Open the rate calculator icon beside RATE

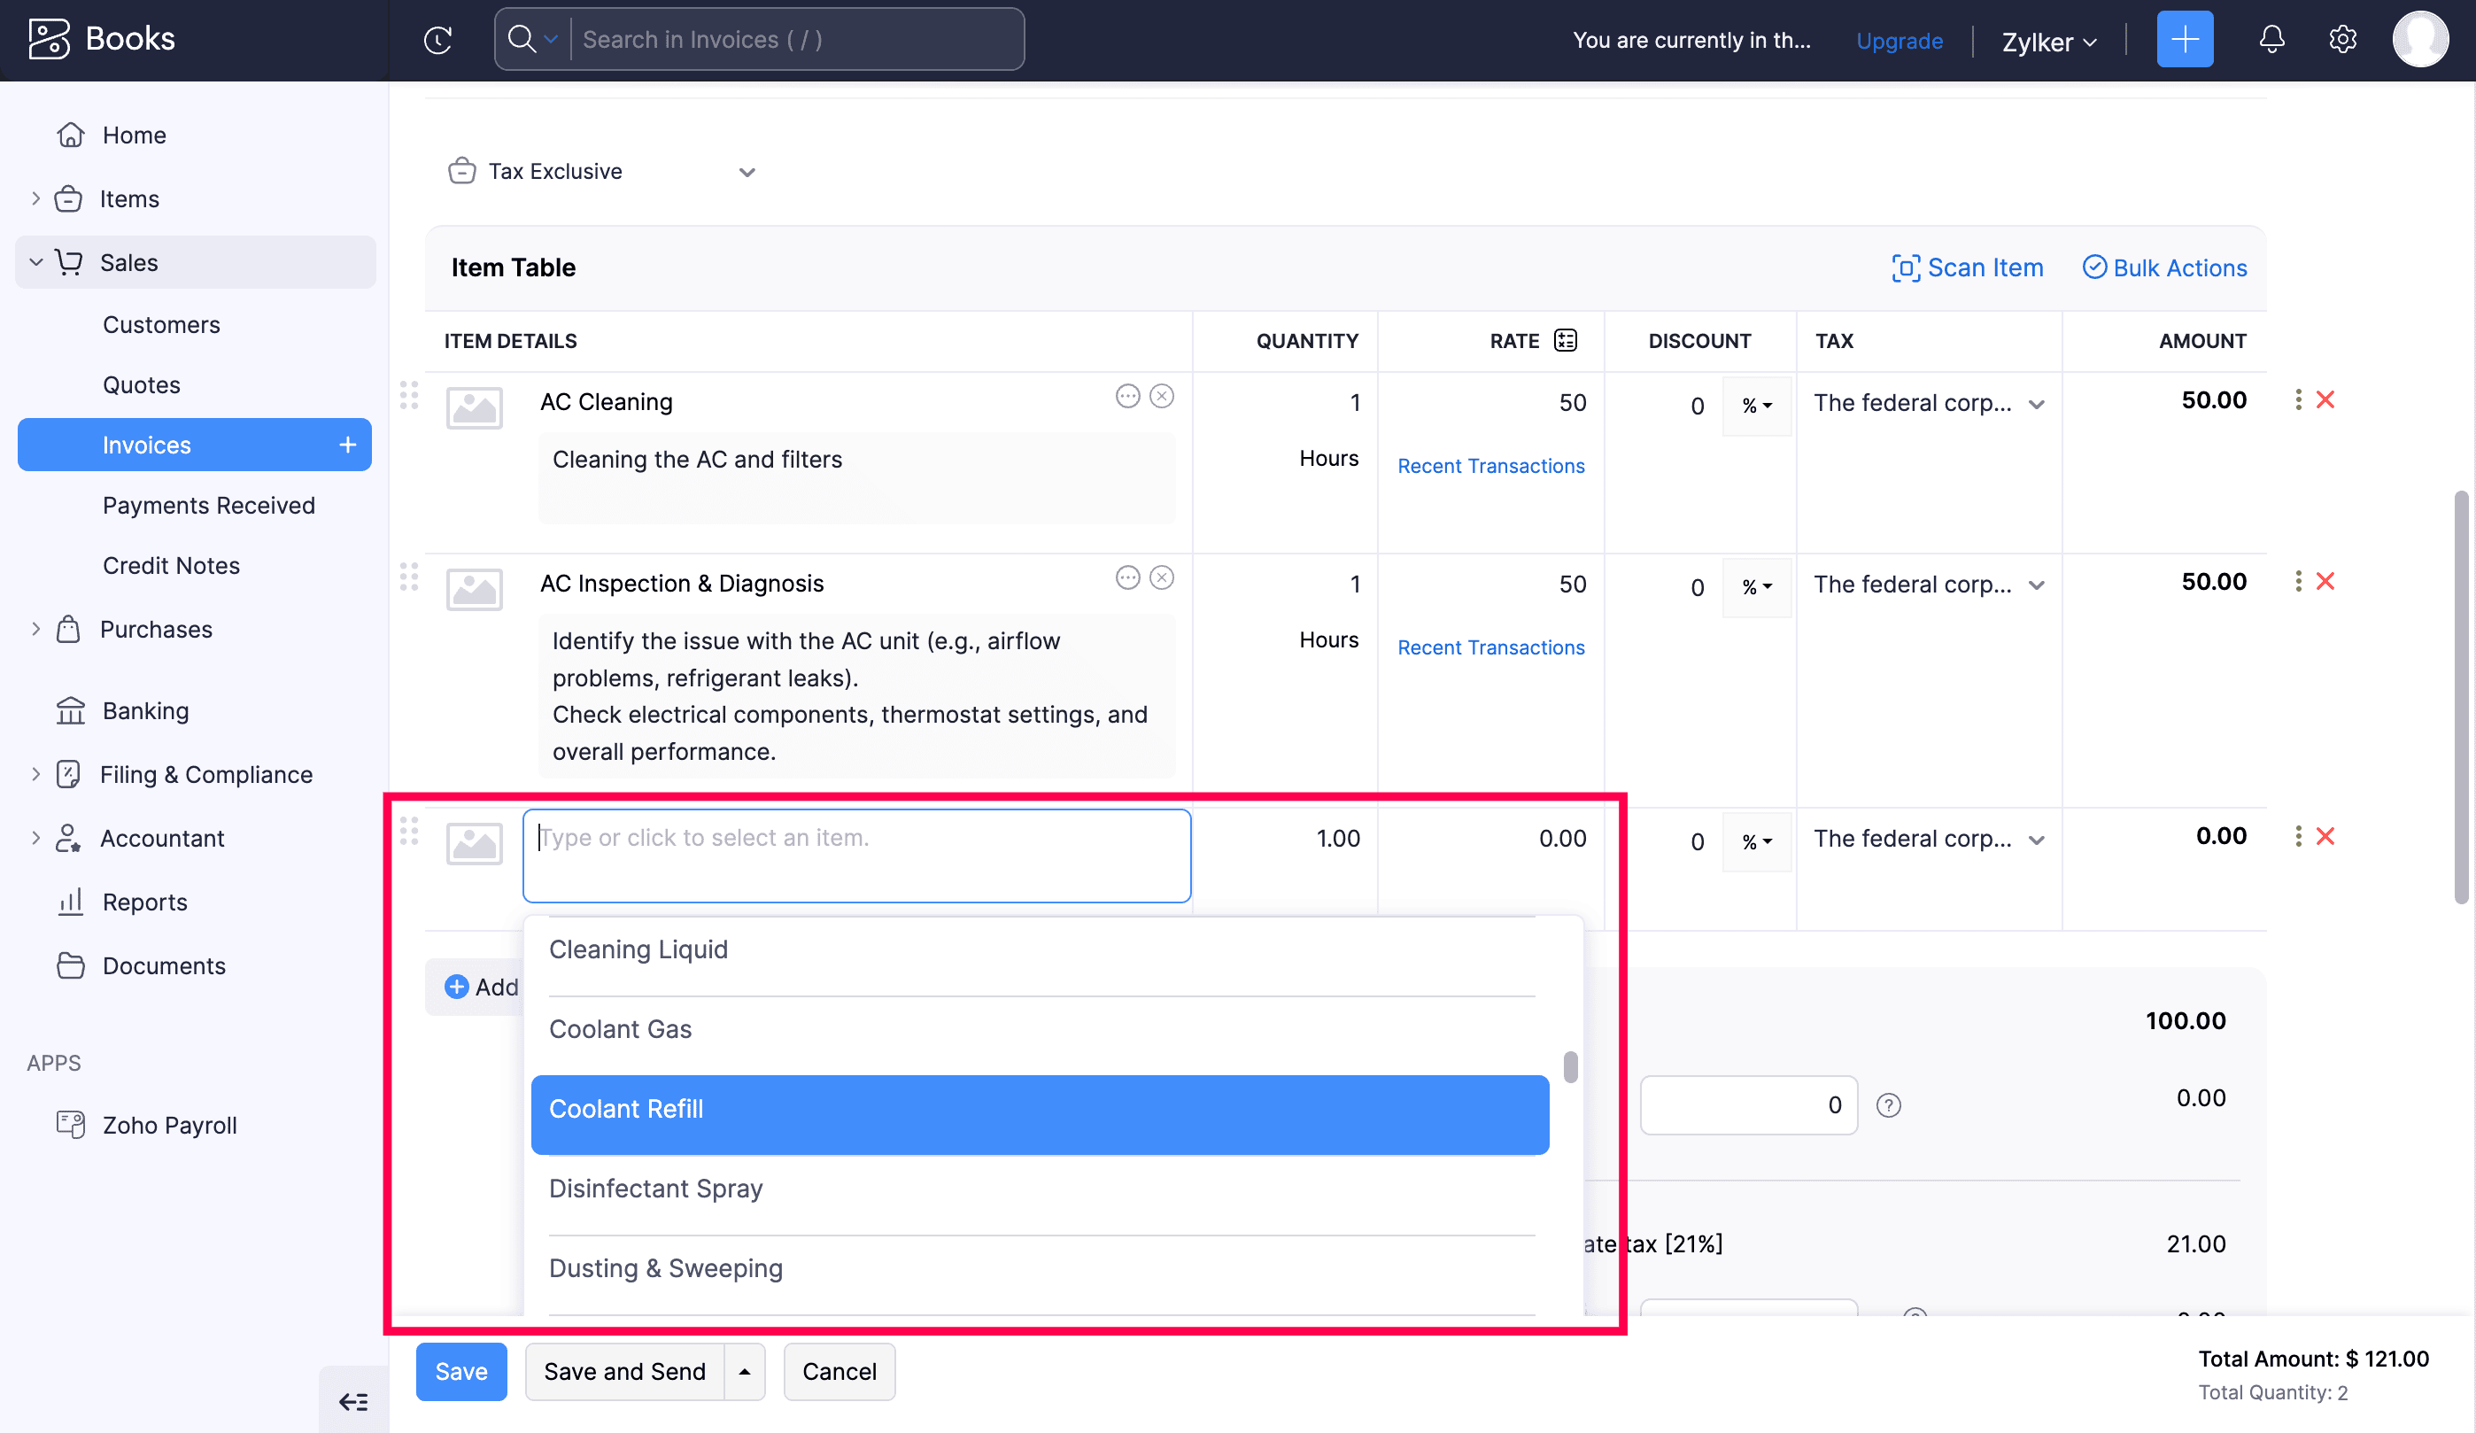point(1565,340)
